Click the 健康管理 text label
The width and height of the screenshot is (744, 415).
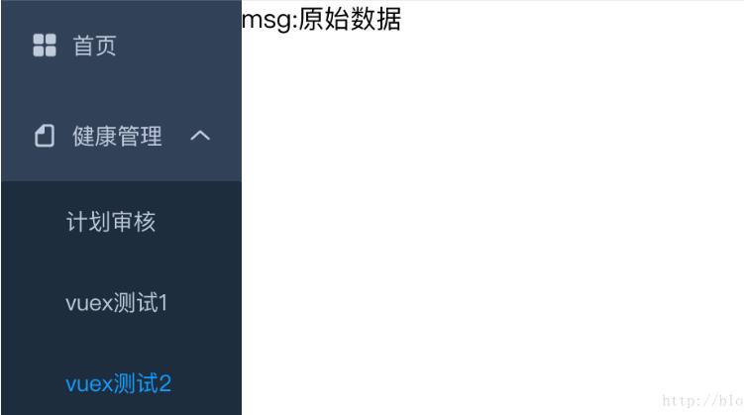117,136
